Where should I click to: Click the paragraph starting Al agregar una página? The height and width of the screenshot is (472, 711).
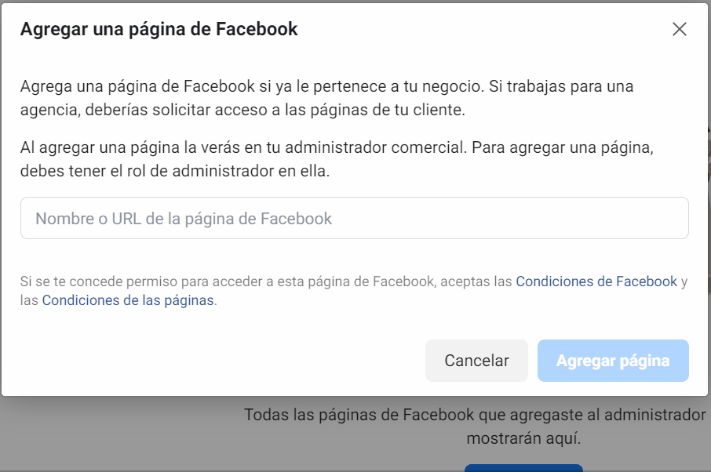337,159
